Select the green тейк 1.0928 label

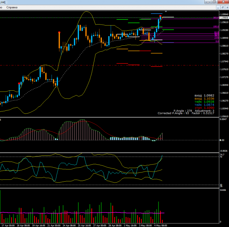coord(204,102)
